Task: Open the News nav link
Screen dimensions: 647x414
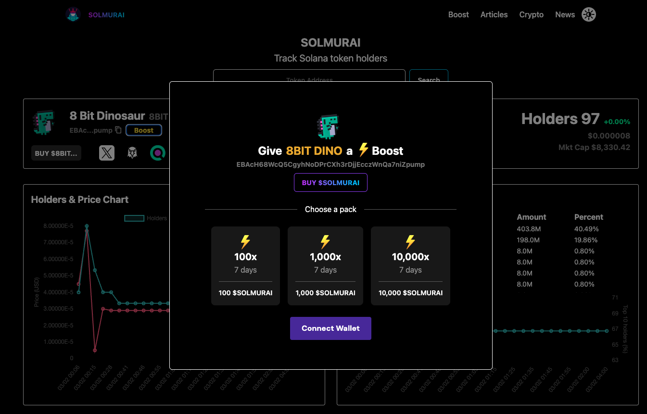Action: [565, 15]
